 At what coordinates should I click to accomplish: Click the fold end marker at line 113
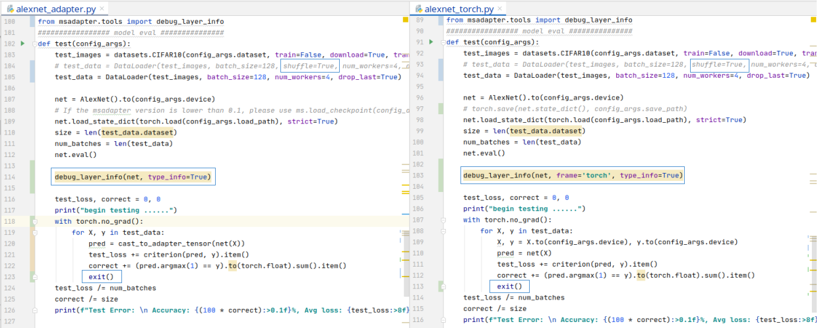click(443, 286)
